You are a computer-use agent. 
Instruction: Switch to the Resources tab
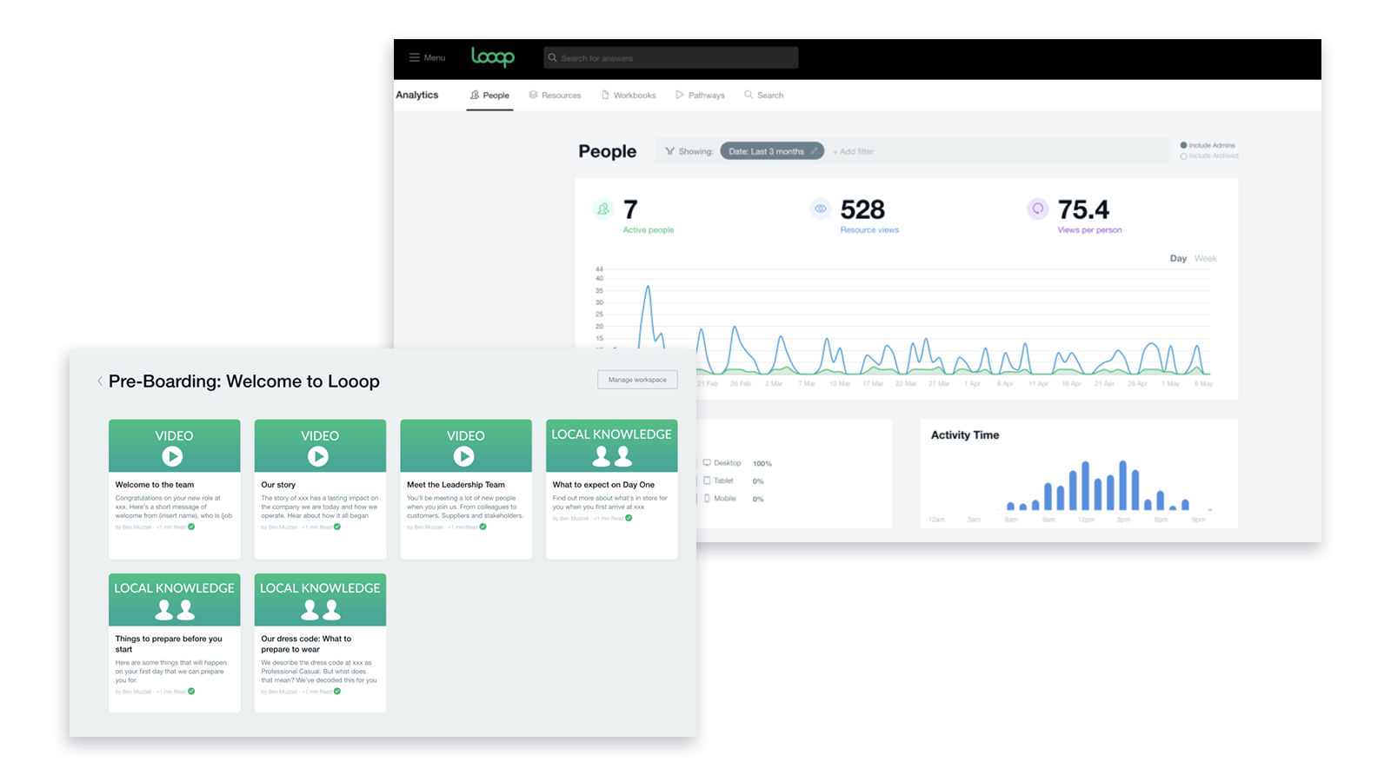pos(555,96)
